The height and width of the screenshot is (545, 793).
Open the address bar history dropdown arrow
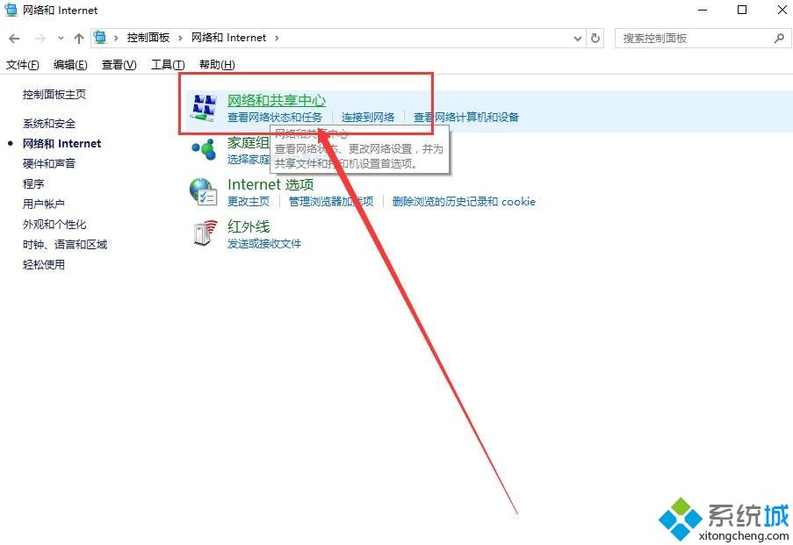(577, 38)
